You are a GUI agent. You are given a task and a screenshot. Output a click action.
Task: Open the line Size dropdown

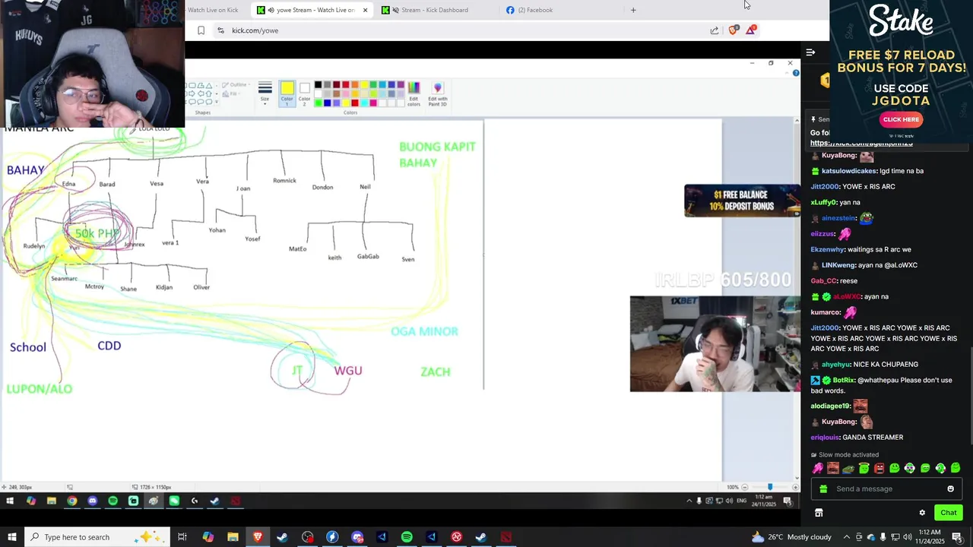click(x=265, y=92)
